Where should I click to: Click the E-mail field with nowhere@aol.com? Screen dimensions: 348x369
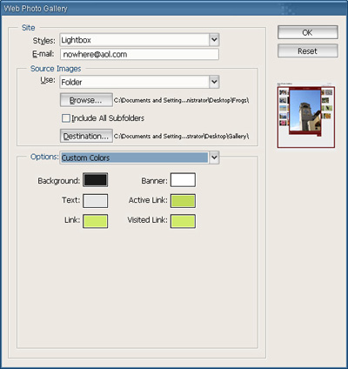139,54
